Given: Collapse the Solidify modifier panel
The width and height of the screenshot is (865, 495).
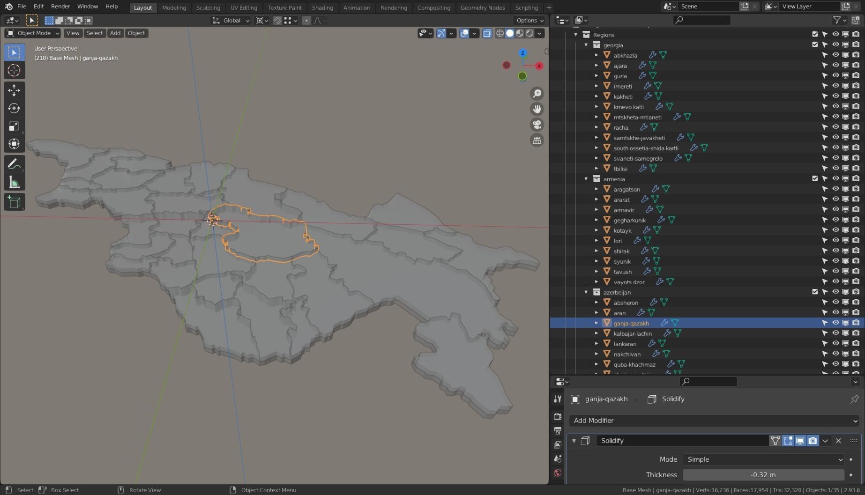Looking at the screenshot, I should (574, 441).
